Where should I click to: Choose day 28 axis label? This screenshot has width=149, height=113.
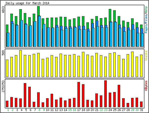[x=128, y=110]
